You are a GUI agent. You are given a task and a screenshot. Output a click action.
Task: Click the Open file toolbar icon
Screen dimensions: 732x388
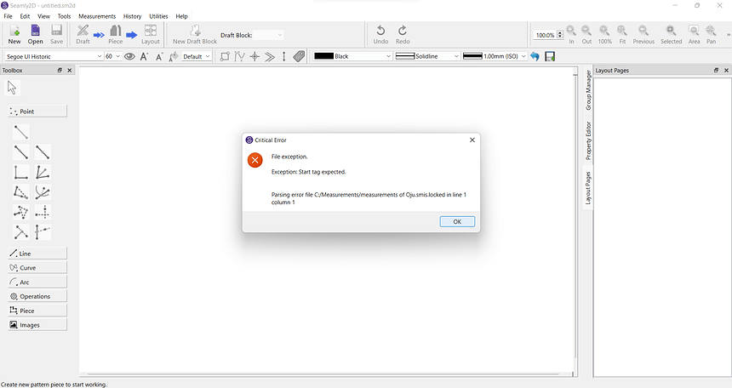(x=35, y=31)
